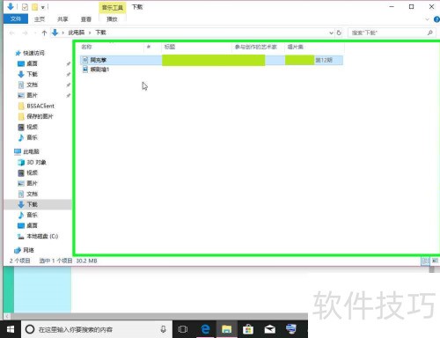Click the search 下载 input field
Screen dimensions: 440x338
click(x=386, y=33)
